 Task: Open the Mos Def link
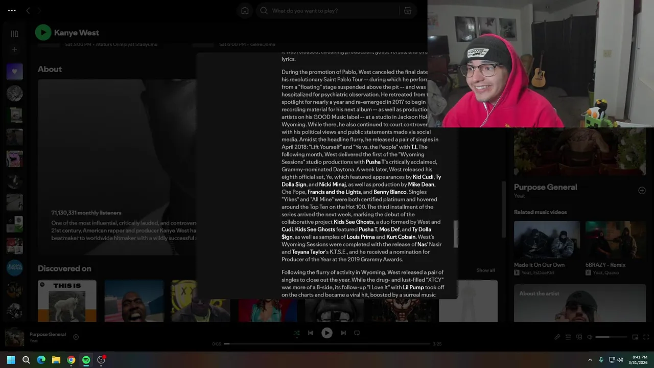(x=389, y=229)
